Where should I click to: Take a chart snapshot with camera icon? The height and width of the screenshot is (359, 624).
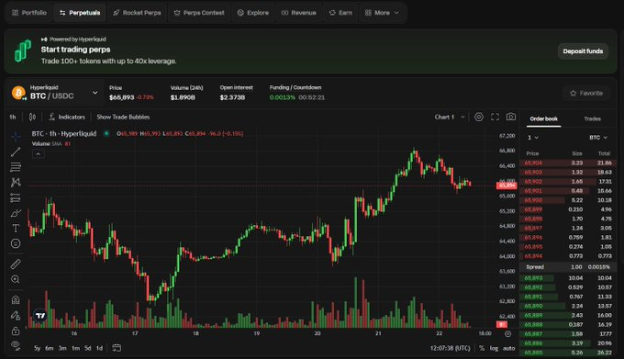(x=511, y=117)
